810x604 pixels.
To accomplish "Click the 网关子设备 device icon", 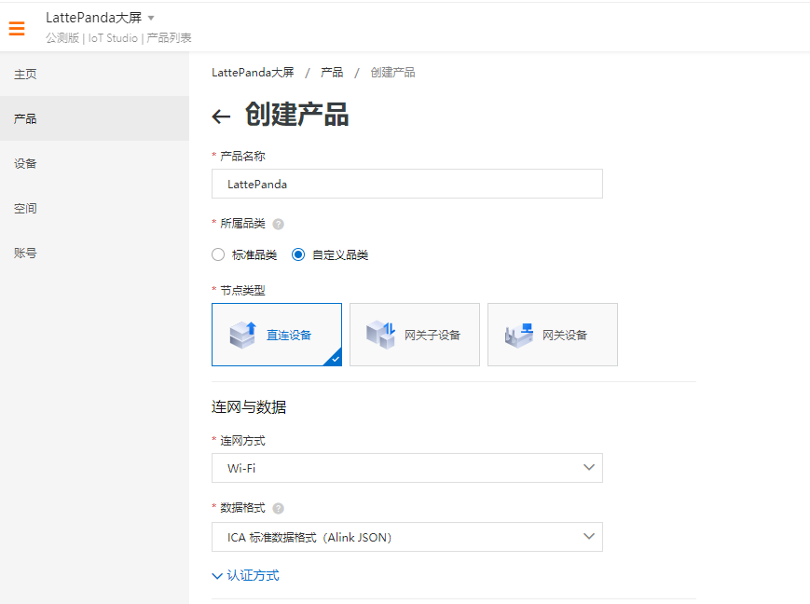I will pyautogui.click(x=380, y=335).
